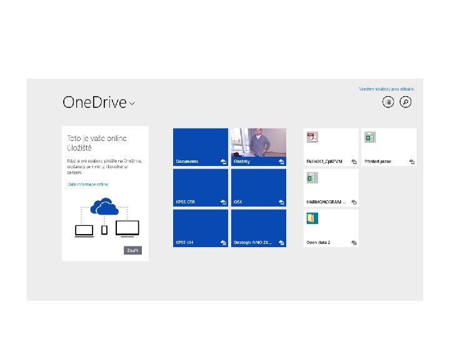Click the sync status text at top right

click(x=387, y=89)
